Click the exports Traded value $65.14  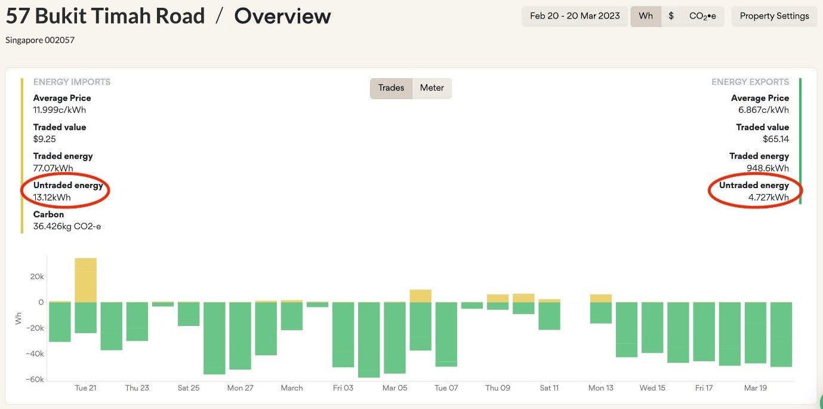[x=775, y=139]
